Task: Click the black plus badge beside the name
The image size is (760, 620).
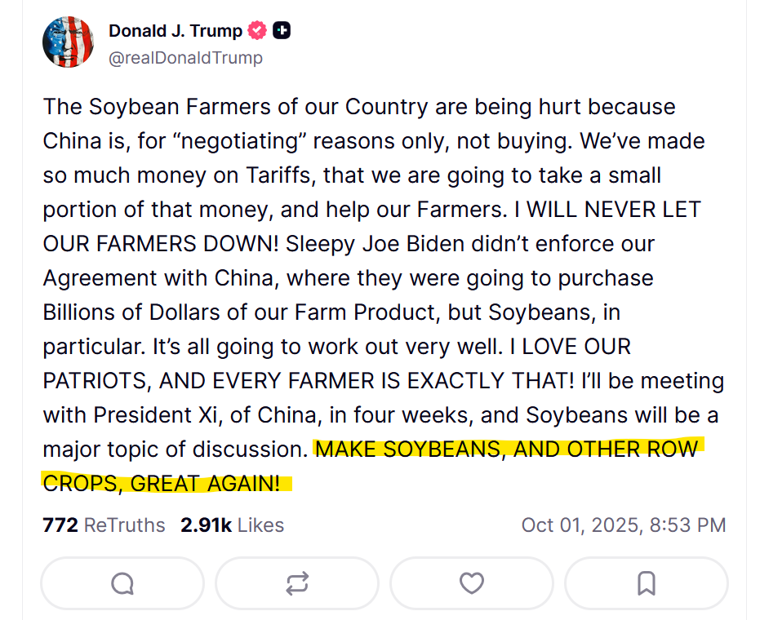Action: tap(282, 31)
